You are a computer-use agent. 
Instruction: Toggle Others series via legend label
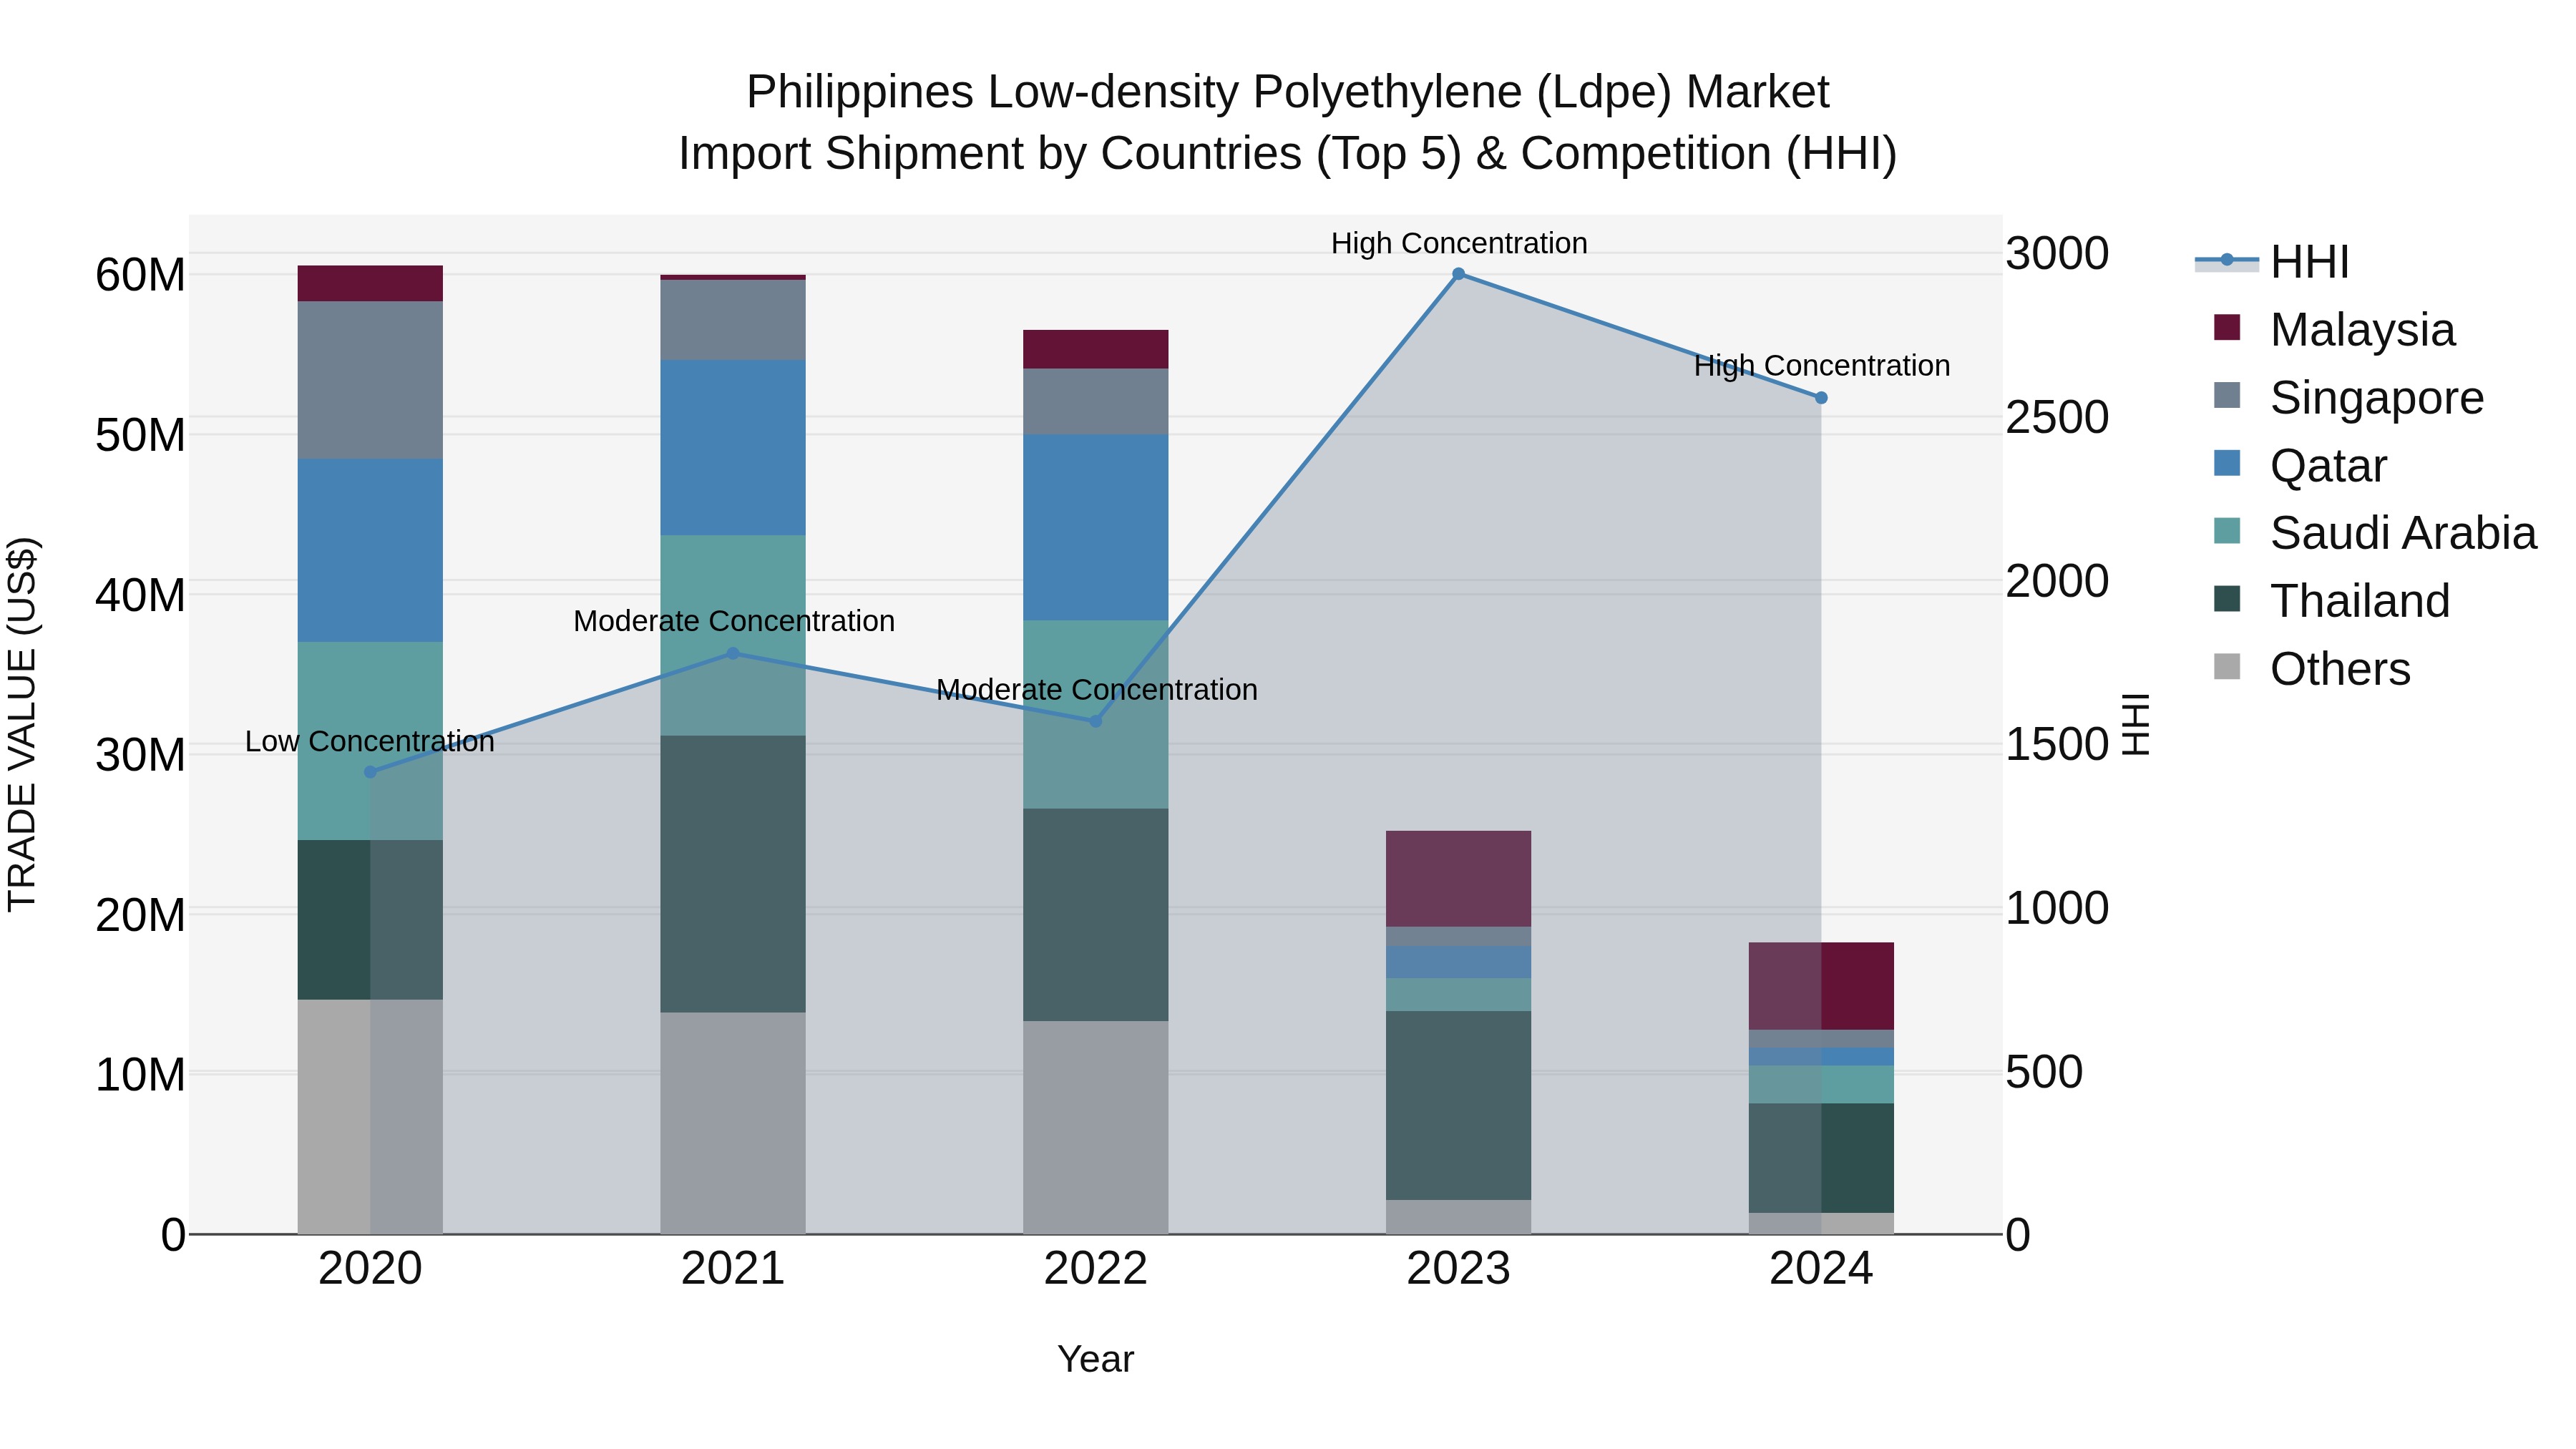(2340, 669)
